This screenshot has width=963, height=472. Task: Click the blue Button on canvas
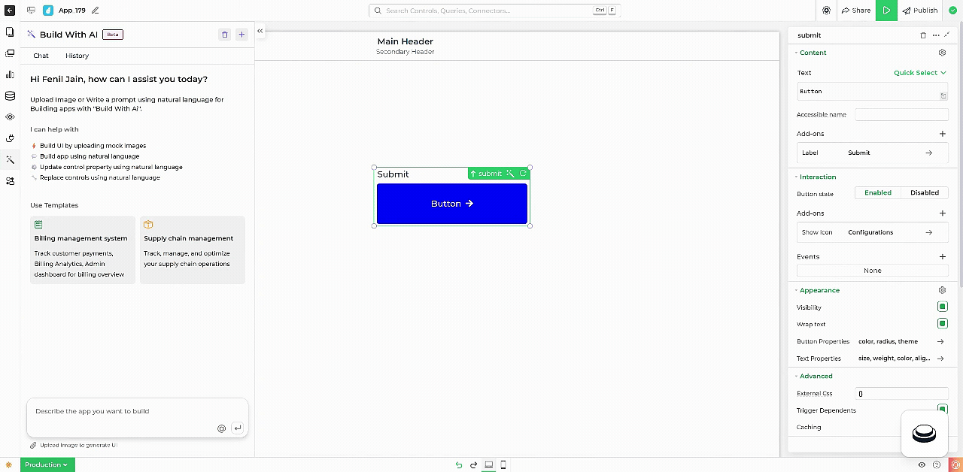pyautogui.click(x=452, y=204)
